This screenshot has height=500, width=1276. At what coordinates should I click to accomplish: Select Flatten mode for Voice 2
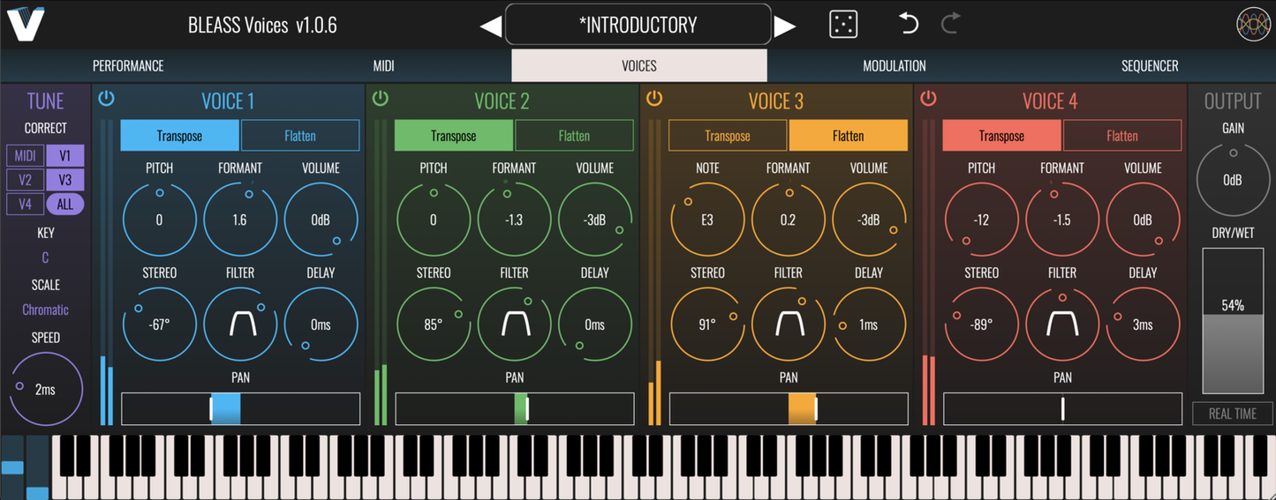(574, 136)
